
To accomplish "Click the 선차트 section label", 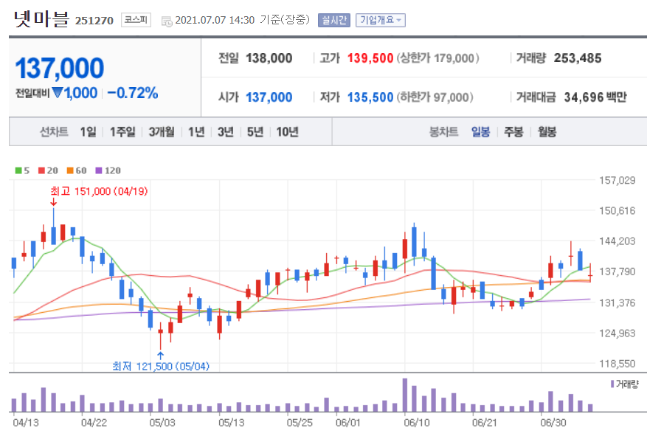I will point(54,131).
